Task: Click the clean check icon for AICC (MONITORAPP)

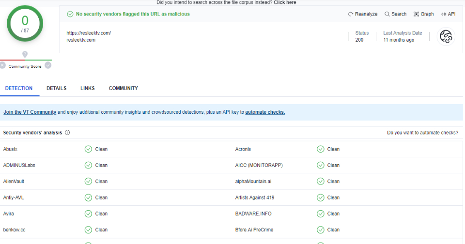Action: click(321, 165)
